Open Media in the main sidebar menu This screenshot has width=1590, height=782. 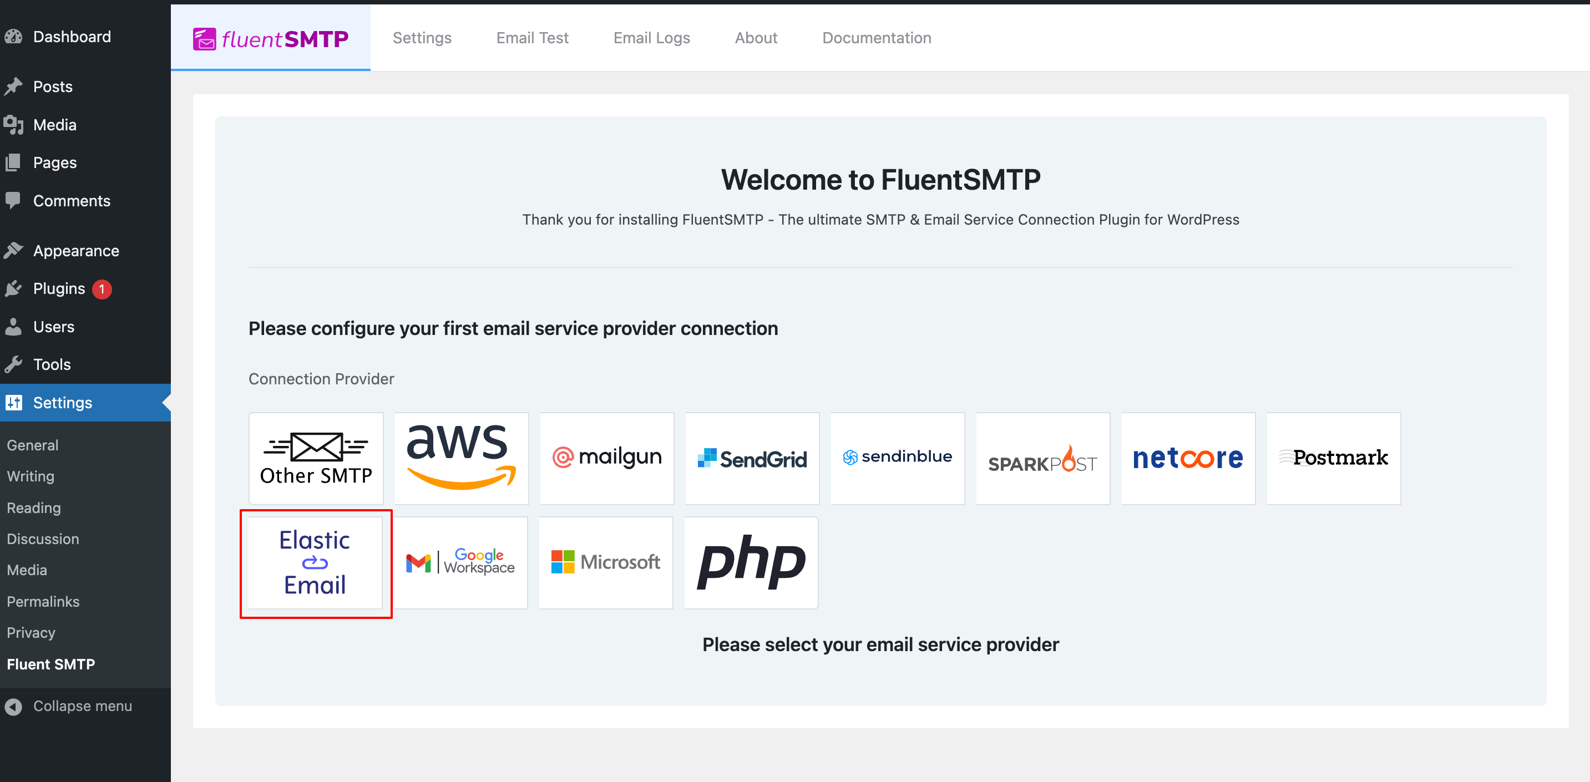click(x=85, y=125)
